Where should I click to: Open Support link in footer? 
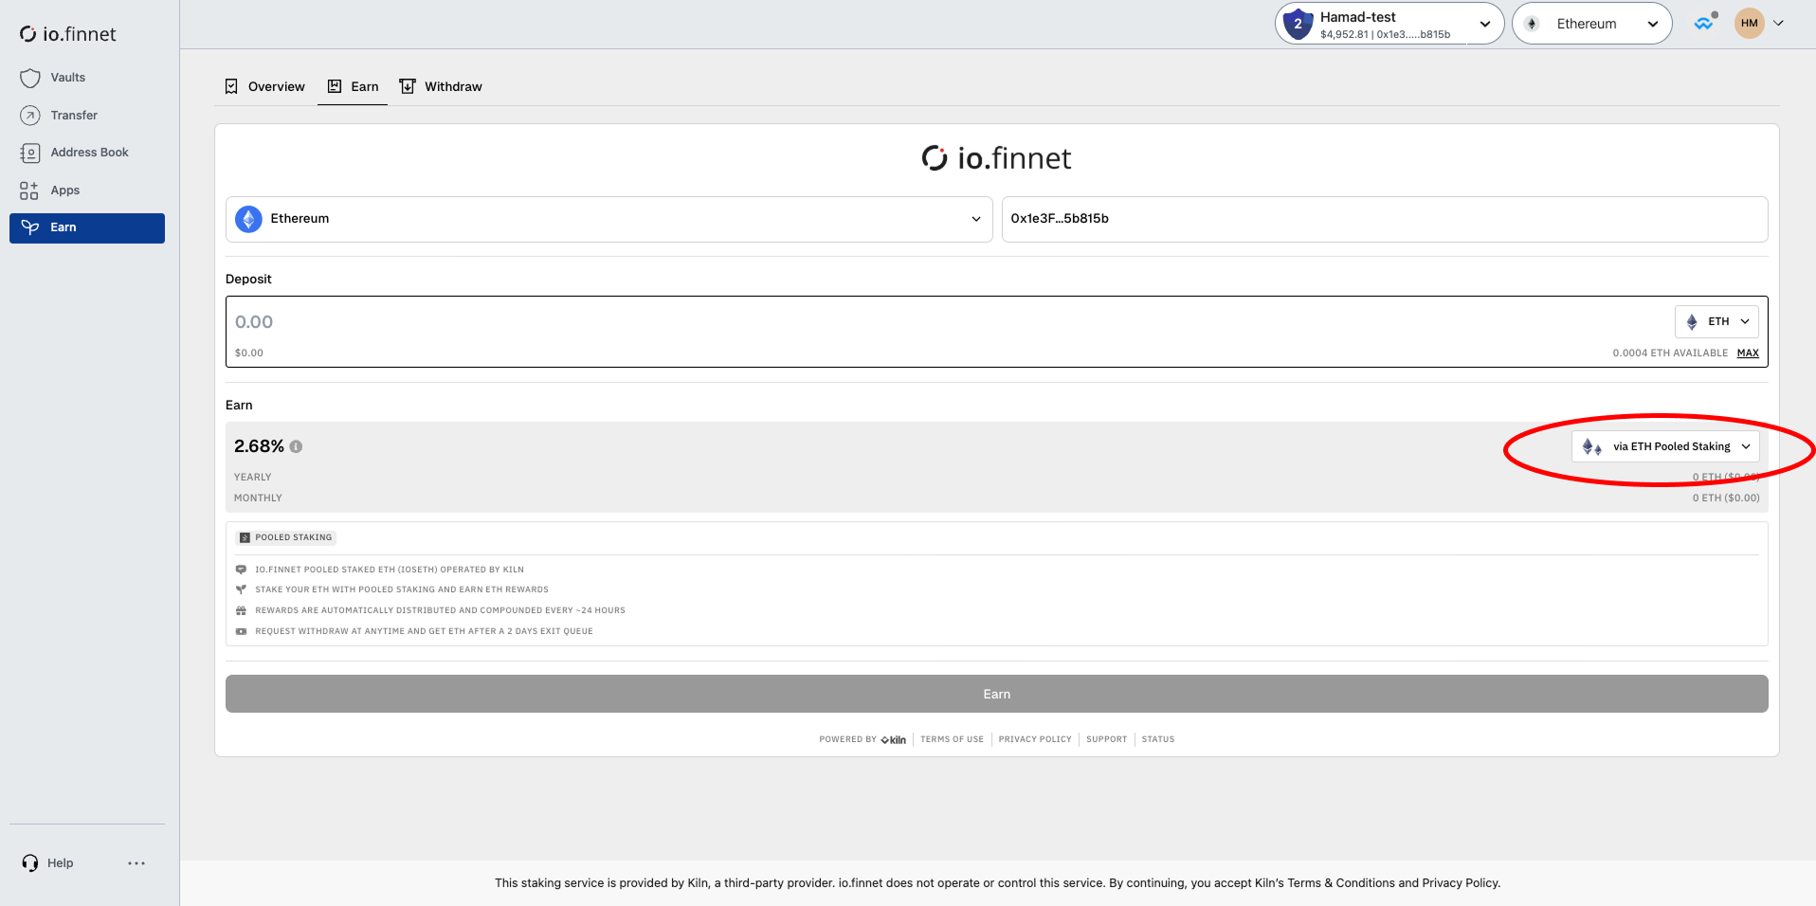(1106, 739)
